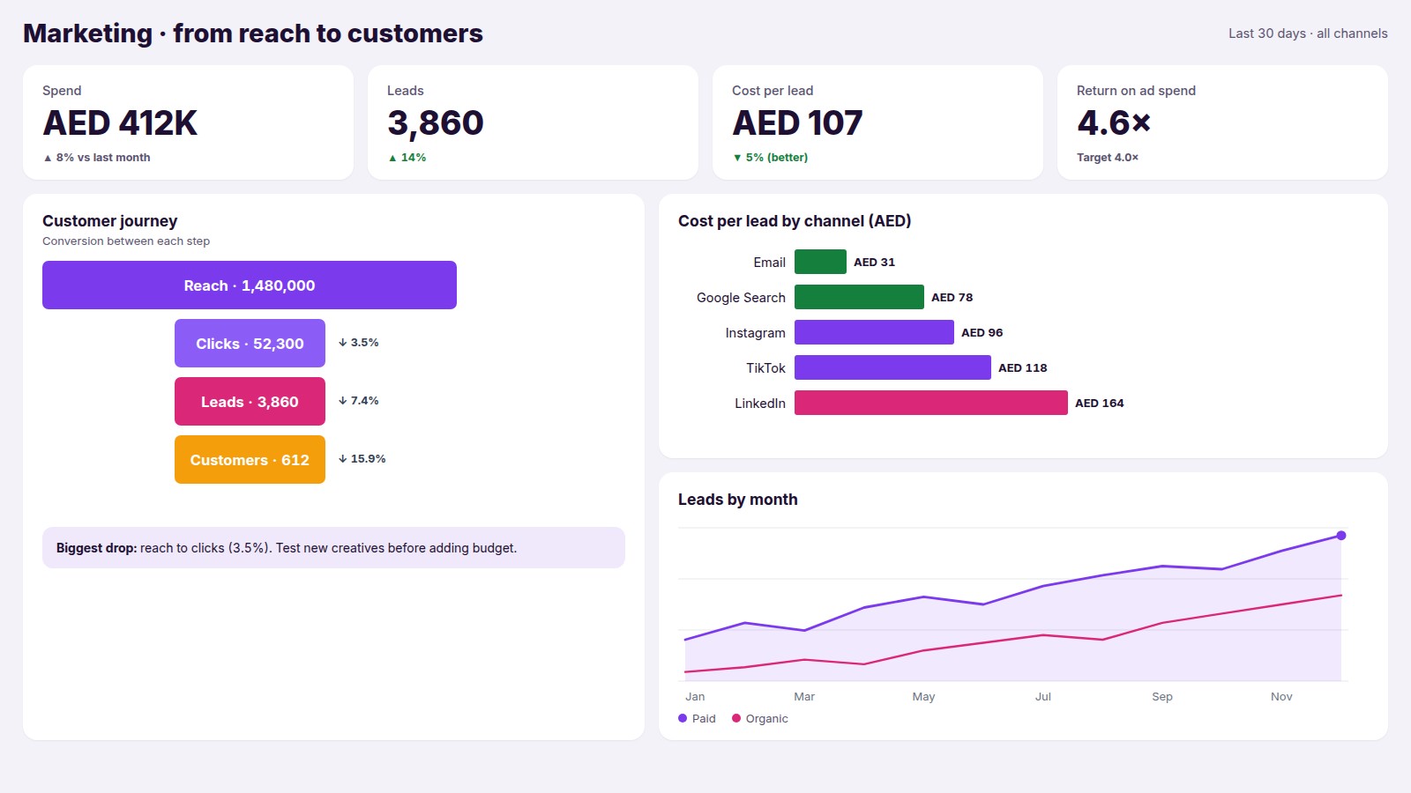Click the 3.5% conversion drop label
This screenshot has height=793, width=1411.
point(359,343)
